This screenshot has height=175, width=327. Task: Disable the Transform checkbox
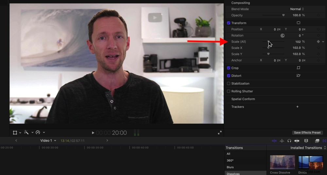(229, 23)
